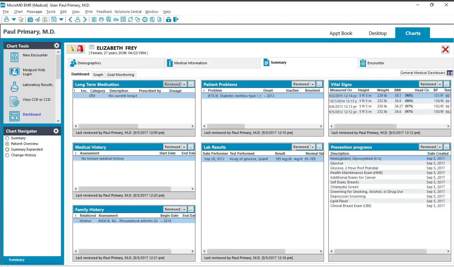Mark Family History as Reviewed
This screenshot has height=267, width=454.
coord(172,209)
